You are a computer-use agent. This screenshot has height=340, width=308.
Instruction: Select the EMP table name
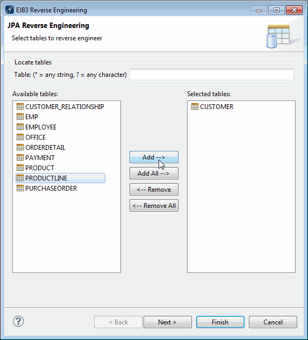coord(32,117)
